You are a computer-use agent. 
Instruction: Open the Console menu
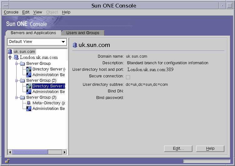[11, 12]
